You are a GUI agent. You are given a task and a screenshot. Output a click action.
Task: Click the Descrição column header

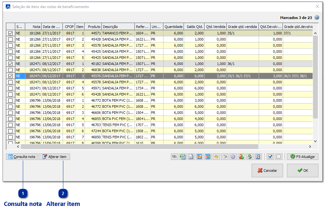coord(118,27)
